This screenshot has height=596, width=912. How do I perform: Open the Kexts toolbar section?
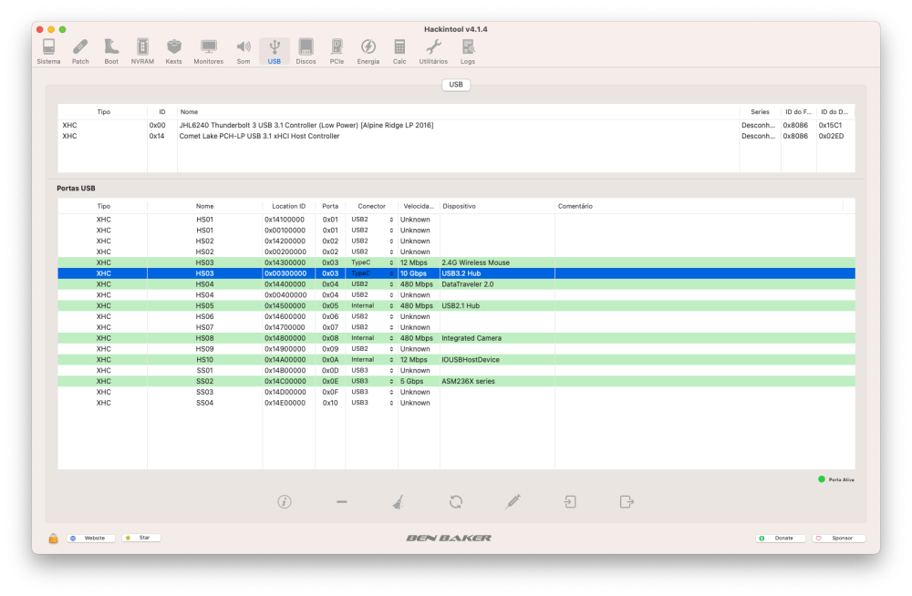(173, 51)
